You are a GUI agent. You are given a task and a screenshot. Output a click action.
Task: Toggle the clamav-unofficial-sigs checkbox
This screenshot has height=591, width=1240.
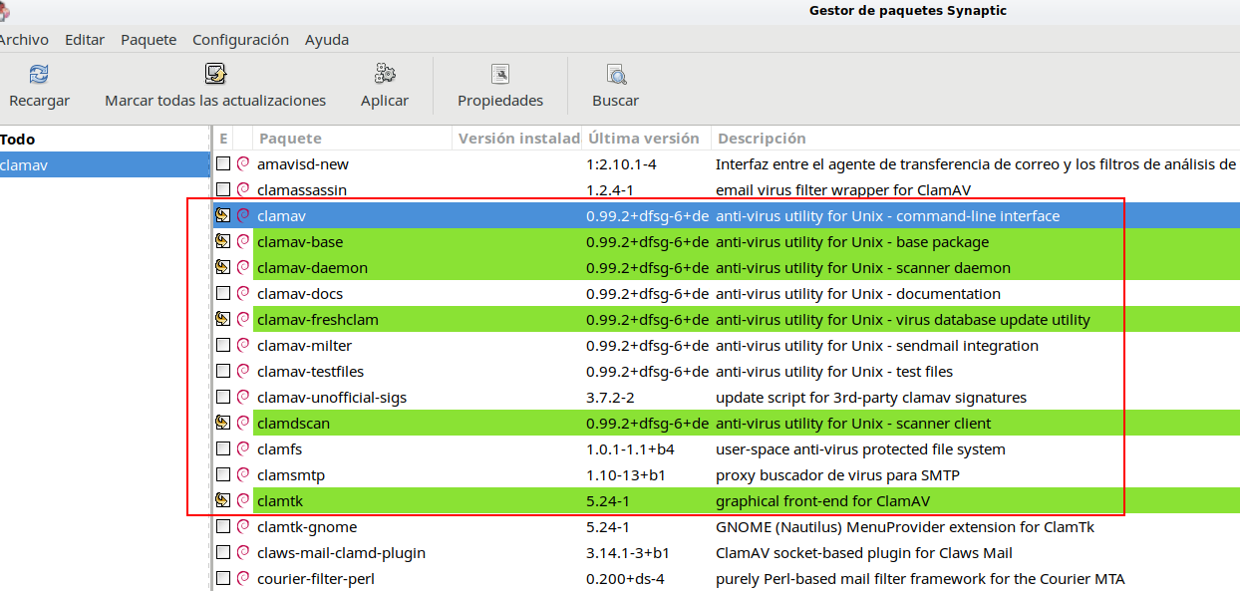223,397
